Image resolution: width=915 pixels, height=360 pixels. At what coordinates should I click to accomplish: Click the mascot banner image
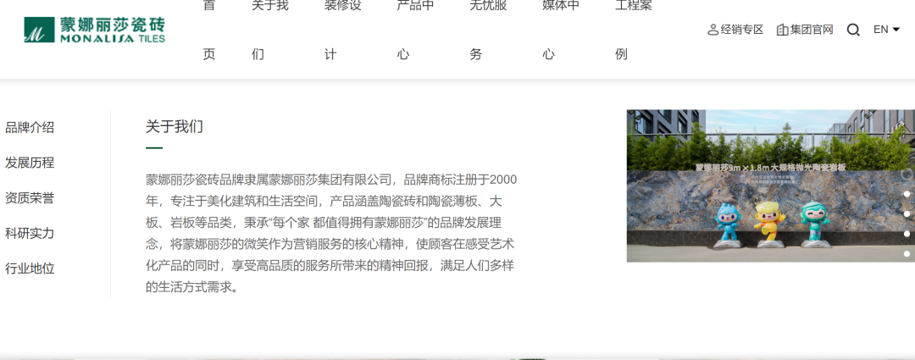(771, 186)
